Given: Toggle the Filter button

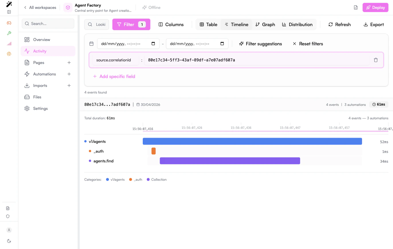Looking at the screenshot, I should pyautogui.click(x=131, y=24).
